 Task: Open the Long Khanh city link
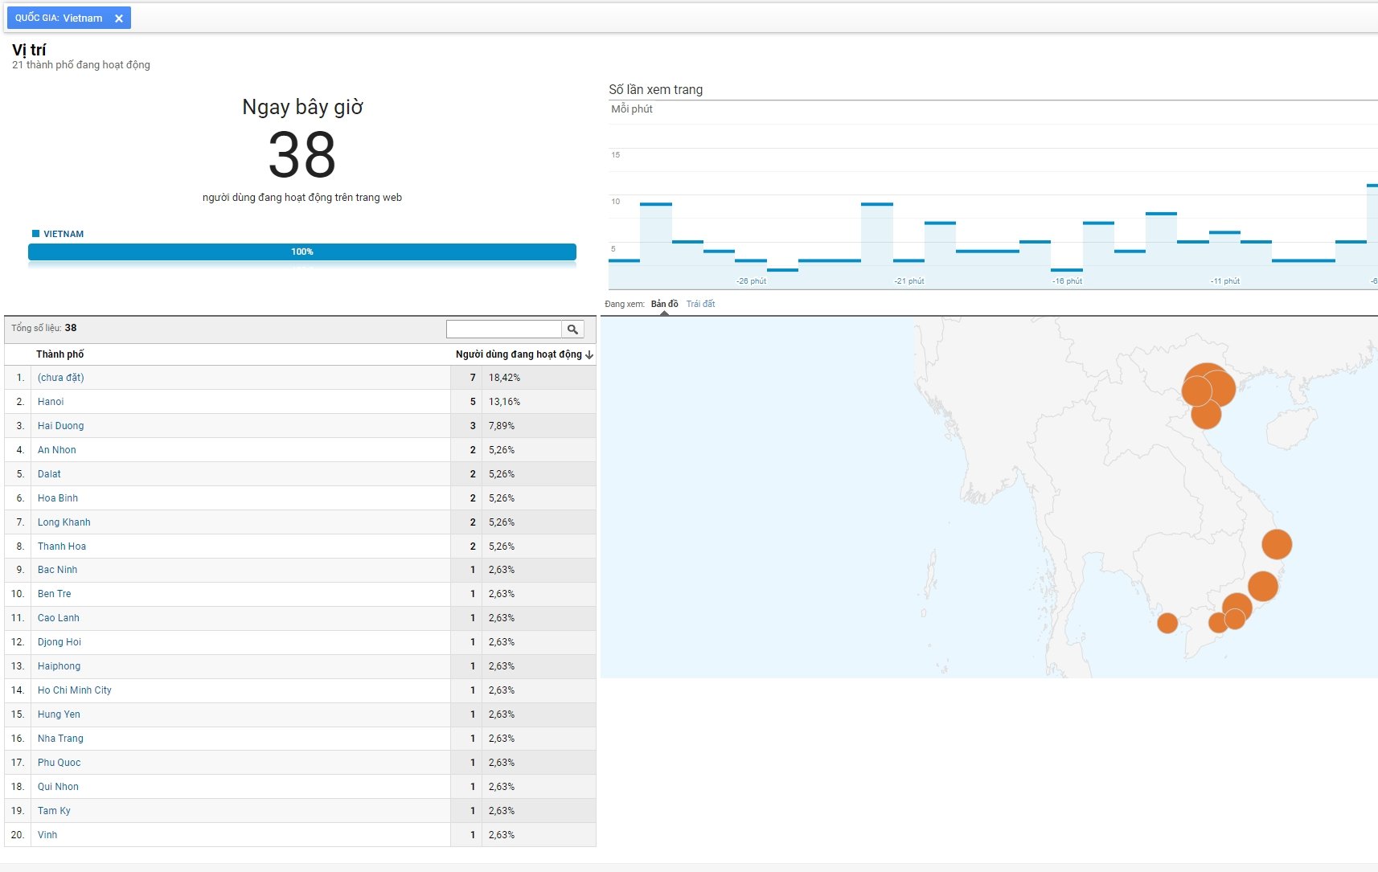coord(64,522)
